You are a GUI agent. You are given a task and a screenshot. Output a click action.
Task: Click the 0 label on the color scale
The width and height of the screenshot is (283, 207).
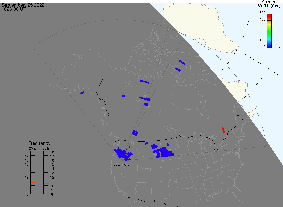(x=264, y=47)
